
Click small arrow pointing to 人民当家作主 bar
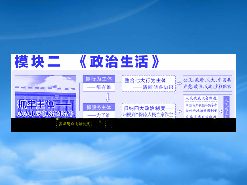[221, 111]
